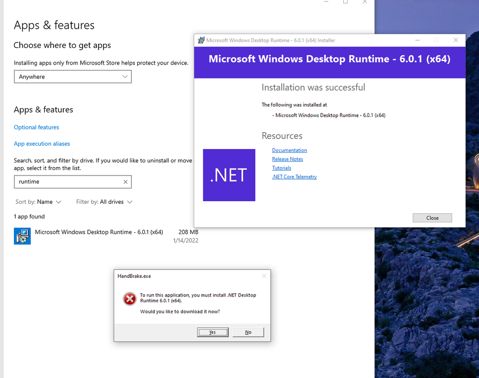
Task: Close the HandBrake.exe dialog with X
Action: tap(264, 275)
